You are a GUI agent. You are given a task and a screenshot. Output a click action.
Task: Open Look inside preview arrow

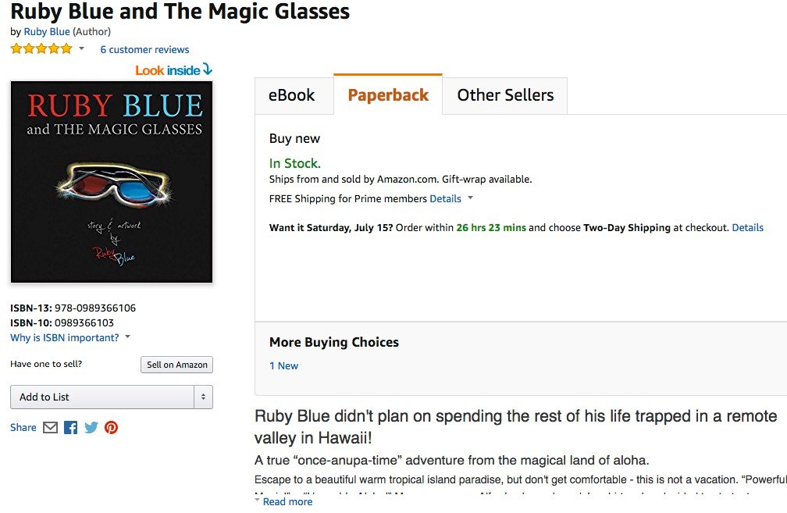(208, 69)
